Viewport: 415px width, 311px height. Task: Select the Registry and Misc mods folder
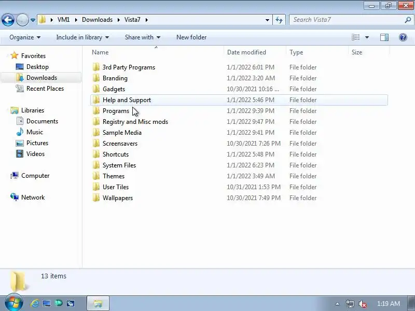tap(239, 122)
